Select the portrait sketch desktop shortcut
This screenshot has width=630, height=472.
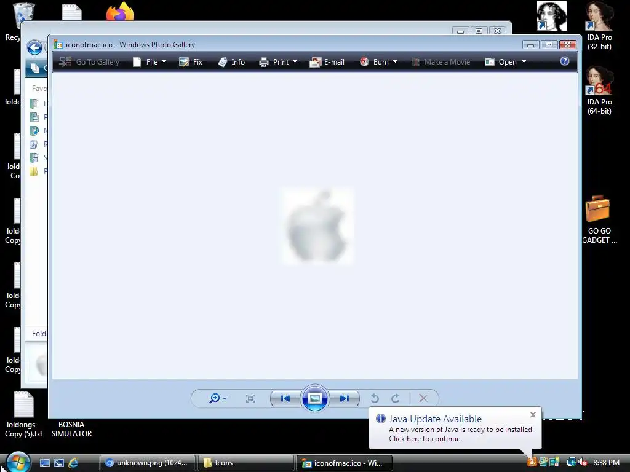(x=552, y=16)
